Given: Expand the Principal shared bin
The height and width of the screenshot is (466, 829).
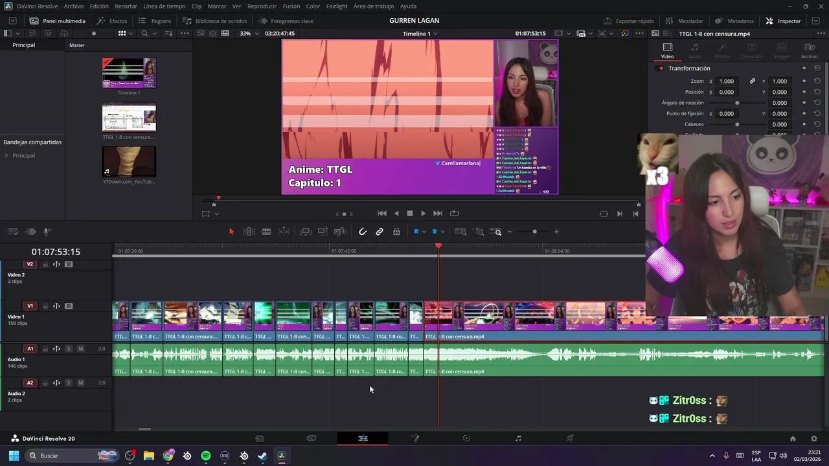Looking at the screenshot, I should point(6,155).
